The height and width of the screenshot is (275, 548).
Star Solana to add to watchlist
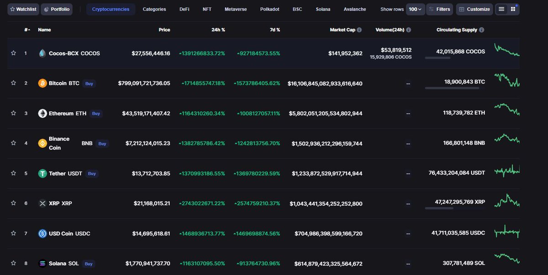pyautogui.click(x=13, y=263)
